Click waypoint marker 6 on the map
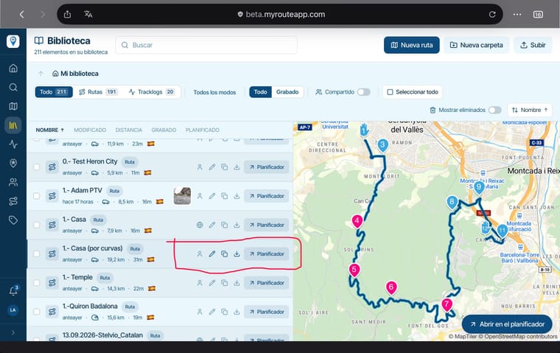560x353 pixels. 391,287
